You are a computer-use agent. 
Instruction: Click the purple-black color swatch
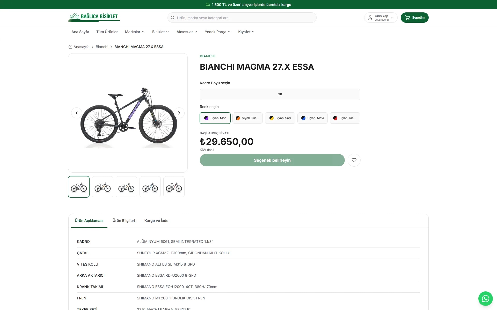pyautogui.click(x=206, y=118)
